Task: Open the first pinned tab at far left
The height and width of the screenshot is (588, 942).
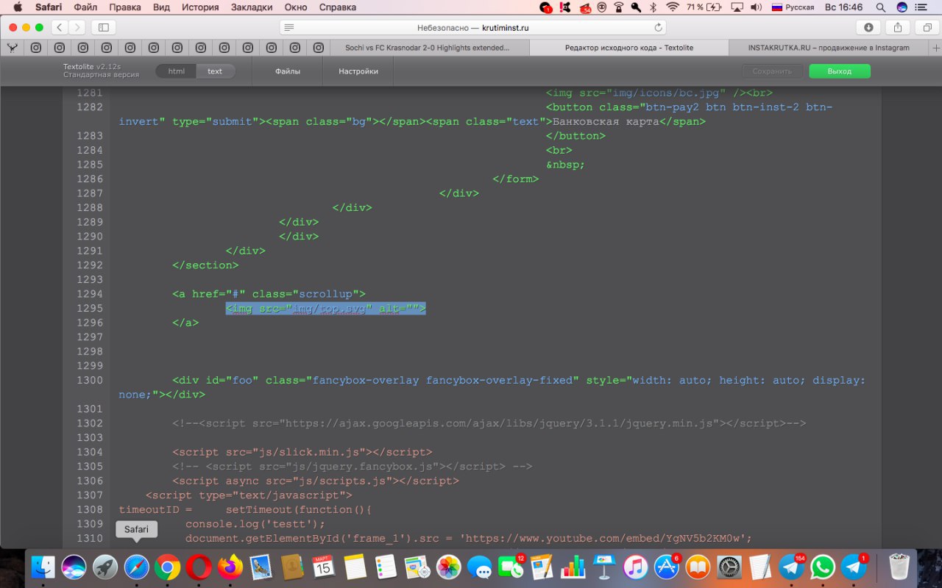Action: [x=12, y=48]
